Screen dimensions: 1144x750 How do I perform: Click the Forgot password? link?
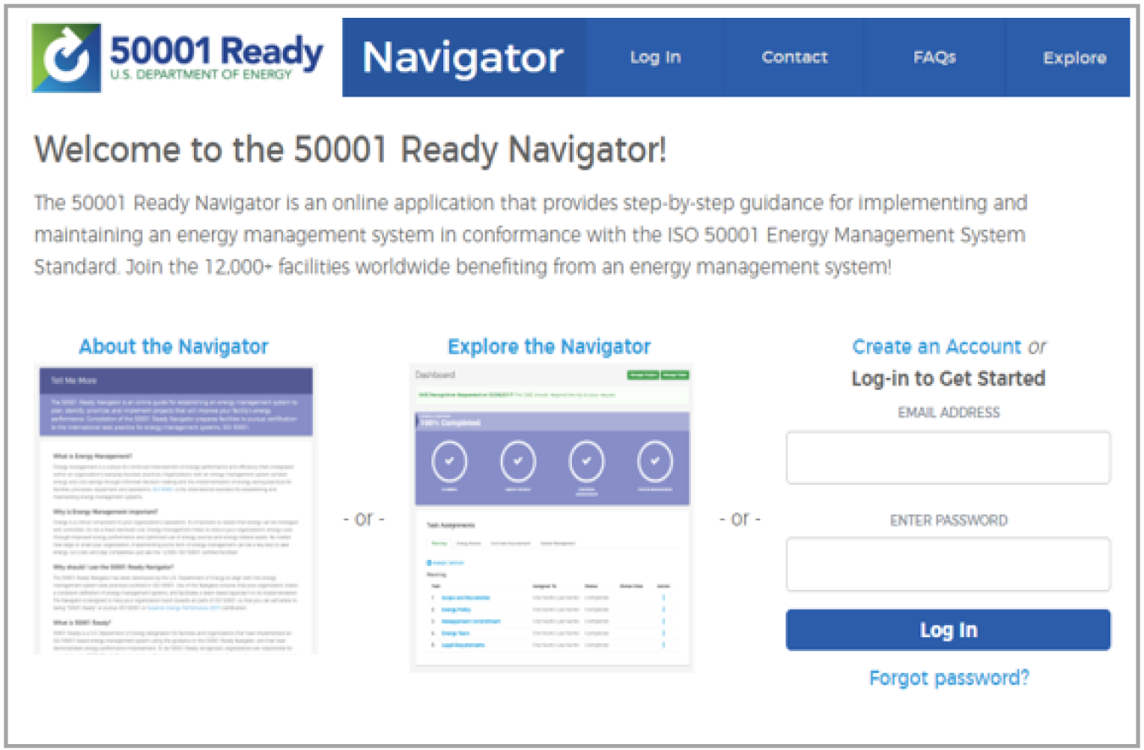(949, 678)
